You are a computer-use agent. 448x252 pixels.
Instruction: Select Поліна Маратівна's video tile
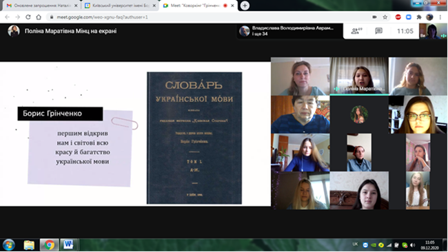[359, 76]
